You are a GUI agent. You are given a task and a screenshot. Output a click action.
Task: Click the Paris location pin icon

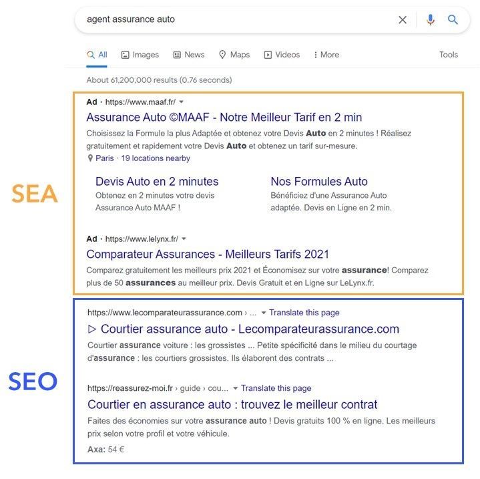[x=90, y=158]
